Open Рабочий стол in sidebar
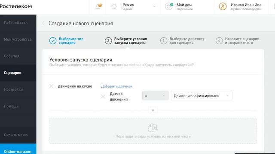 pos(16,23)
